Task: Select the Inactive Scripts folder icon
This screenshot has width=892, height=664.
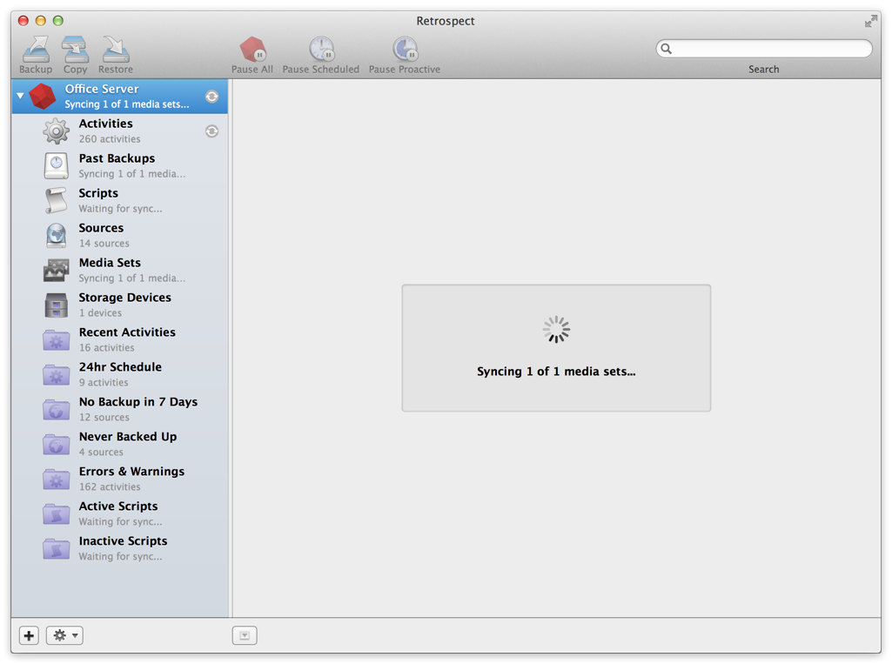Action: click(x=57, y=548)
